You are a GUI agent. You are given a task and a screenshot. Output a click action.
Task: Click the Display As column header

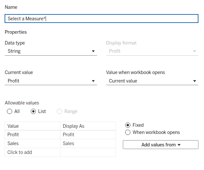(x=88, y=126)
